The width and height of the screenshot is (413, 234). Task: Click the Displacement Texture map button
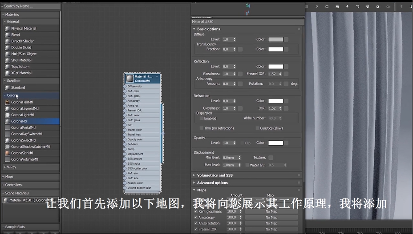[x=271, y=158]
